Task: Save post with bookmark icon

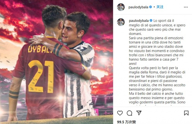Action: point(186,113)
